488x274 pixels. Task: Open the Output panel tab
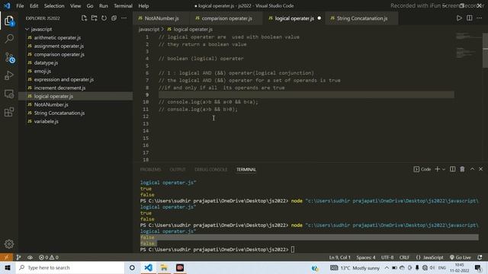coord(178,169)
